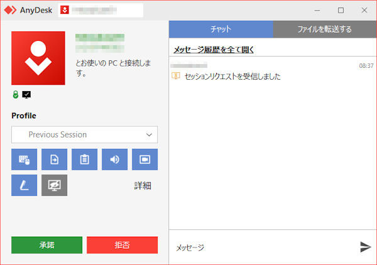Screen dimensions: 377x265
Task: Click the Profile heading label
Action: [x=24, y=116]
